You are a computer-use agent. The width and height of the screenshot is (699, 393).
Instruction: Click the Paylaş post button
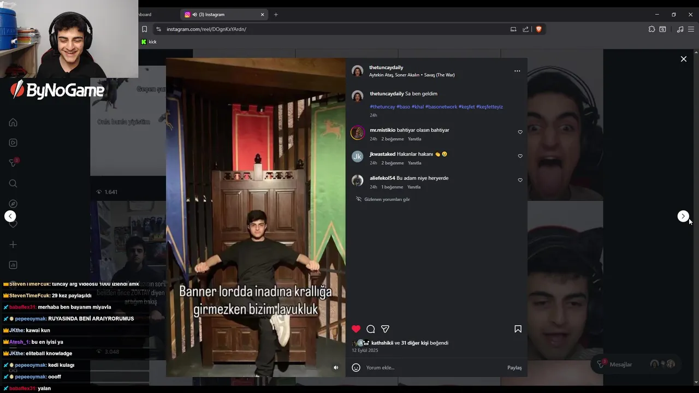pyautogui.click(x=514, y=367)
